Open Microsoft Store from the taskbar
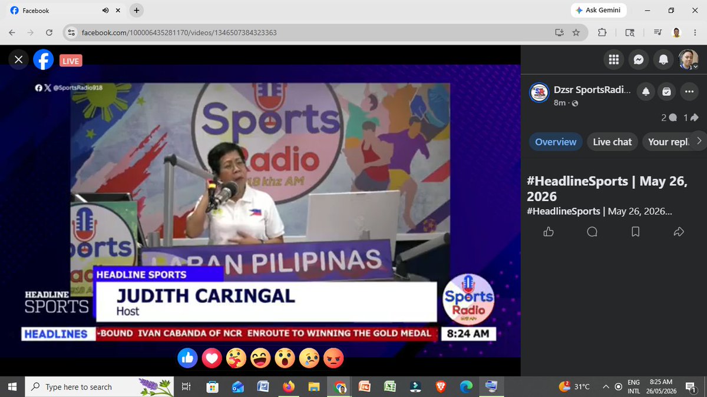Viewport: 707px width, 397px height. pos(213,386)
